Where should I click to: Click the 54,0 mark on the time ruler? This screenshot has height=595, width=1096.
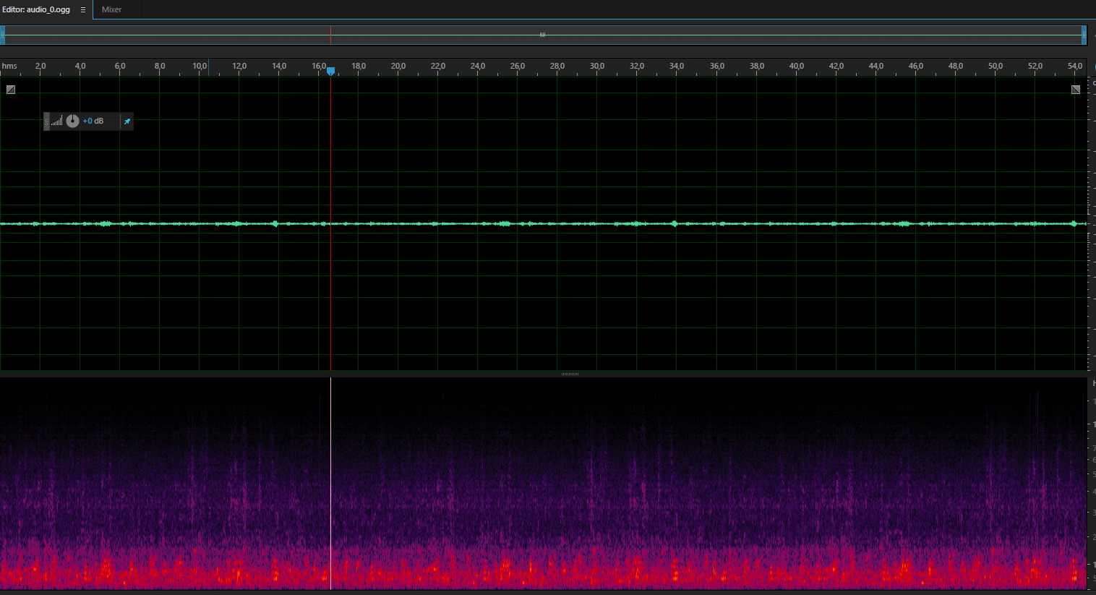(x=1075, y=66)
